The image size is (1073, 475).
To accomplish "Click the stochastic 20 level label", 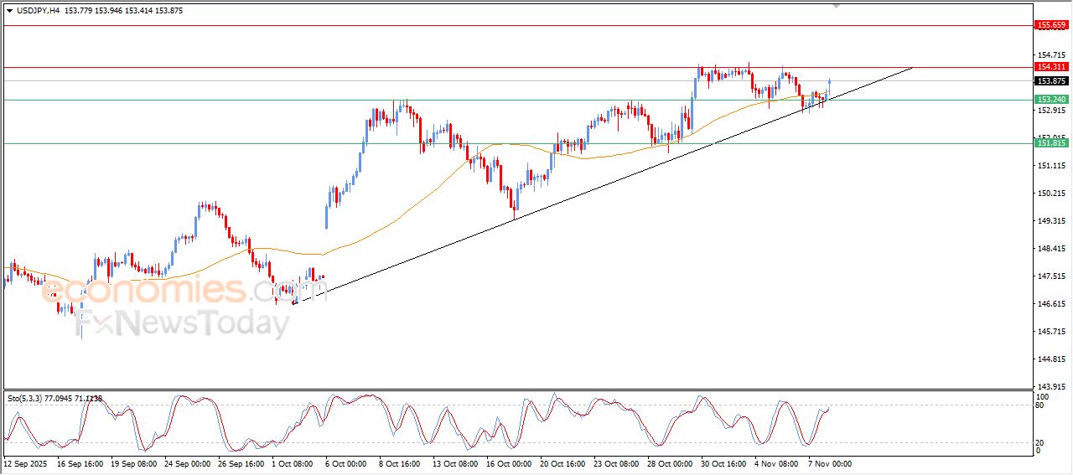I will coord(1041,441).
